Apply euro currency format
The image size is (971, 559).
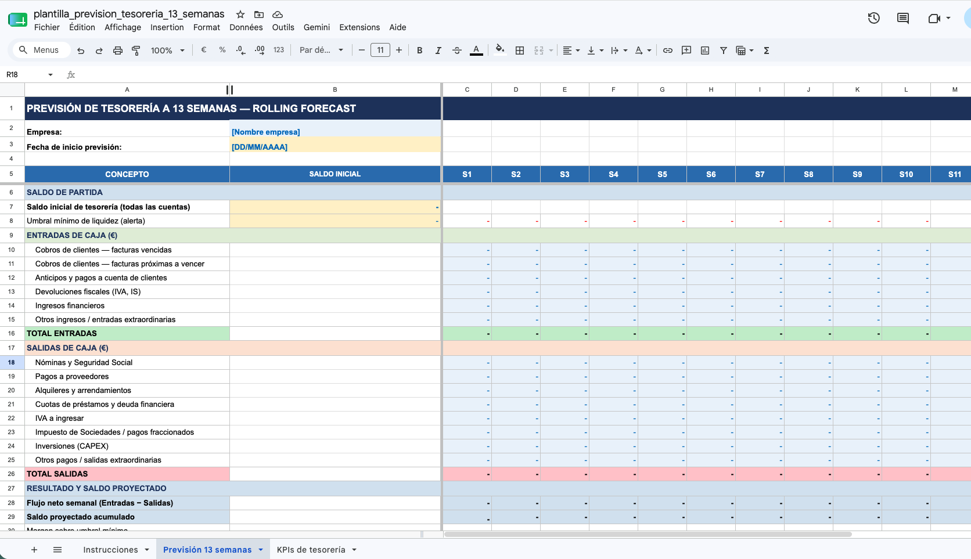click(x=204, y=51)
